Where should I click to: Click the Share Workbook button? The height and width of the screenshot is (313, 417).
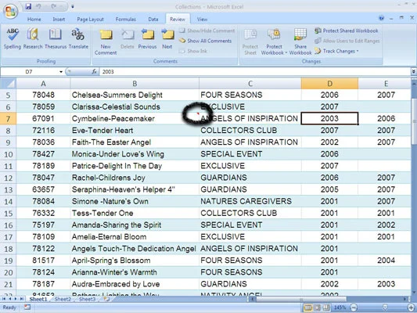coord(300,41)
